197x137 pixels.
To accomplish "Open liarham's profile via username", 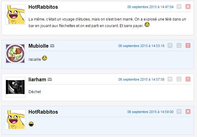I will [x=37, y=79].
